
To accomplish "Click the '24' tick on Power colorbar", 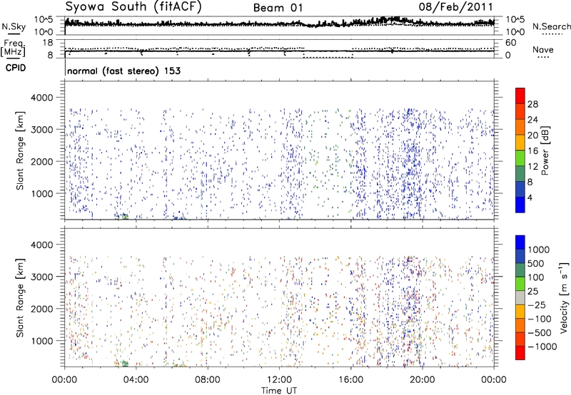I will click(x=532, y=120).
